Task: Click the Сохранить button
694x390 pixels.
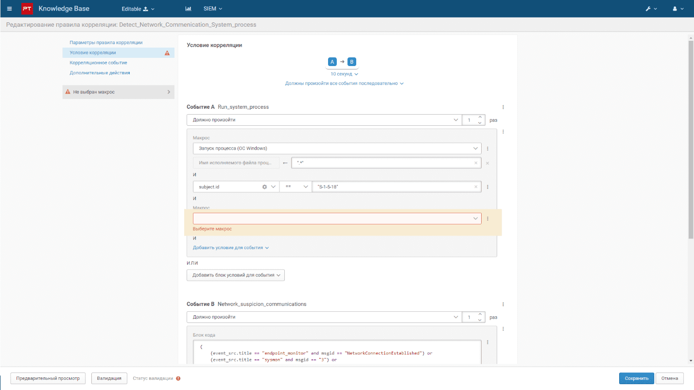Action: 636,378
